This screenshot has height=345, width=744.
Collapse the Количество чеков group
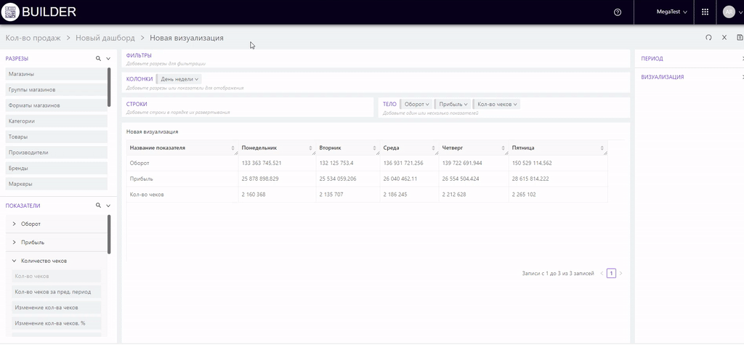point(15,261)
